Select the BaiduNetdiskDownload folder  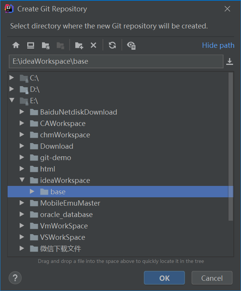[x=78, y=112]
